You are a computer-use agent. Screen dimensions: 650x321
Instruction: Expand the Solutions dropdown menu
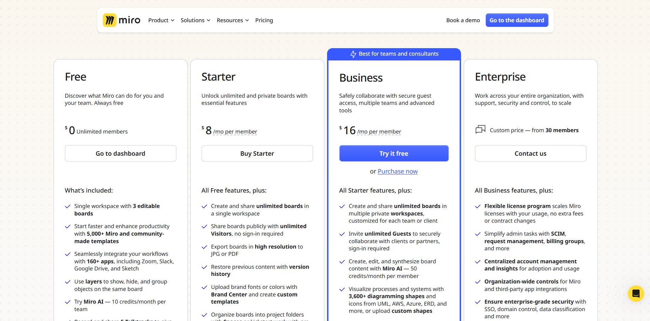(195, 20)
